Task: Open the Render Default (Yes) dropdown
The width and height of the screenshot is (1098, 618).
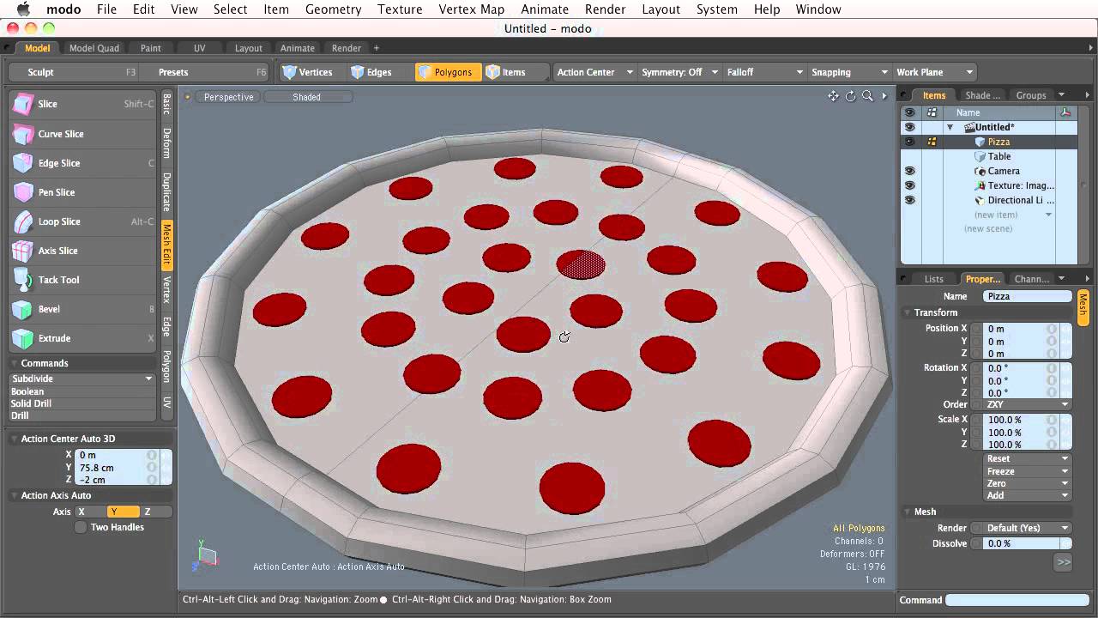Action: click(1028, 528)
